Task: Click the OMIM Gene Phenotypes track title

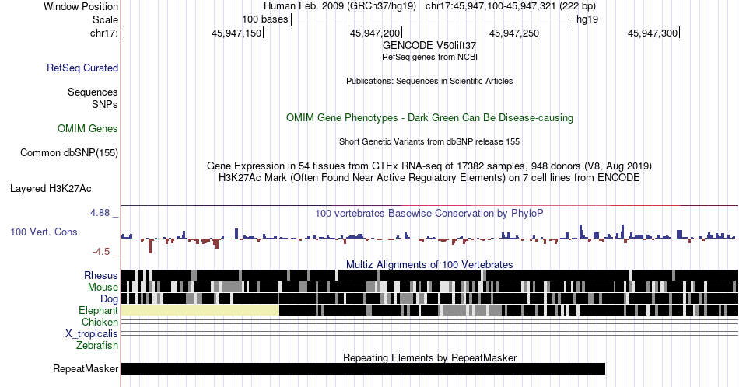Action: 429,117
